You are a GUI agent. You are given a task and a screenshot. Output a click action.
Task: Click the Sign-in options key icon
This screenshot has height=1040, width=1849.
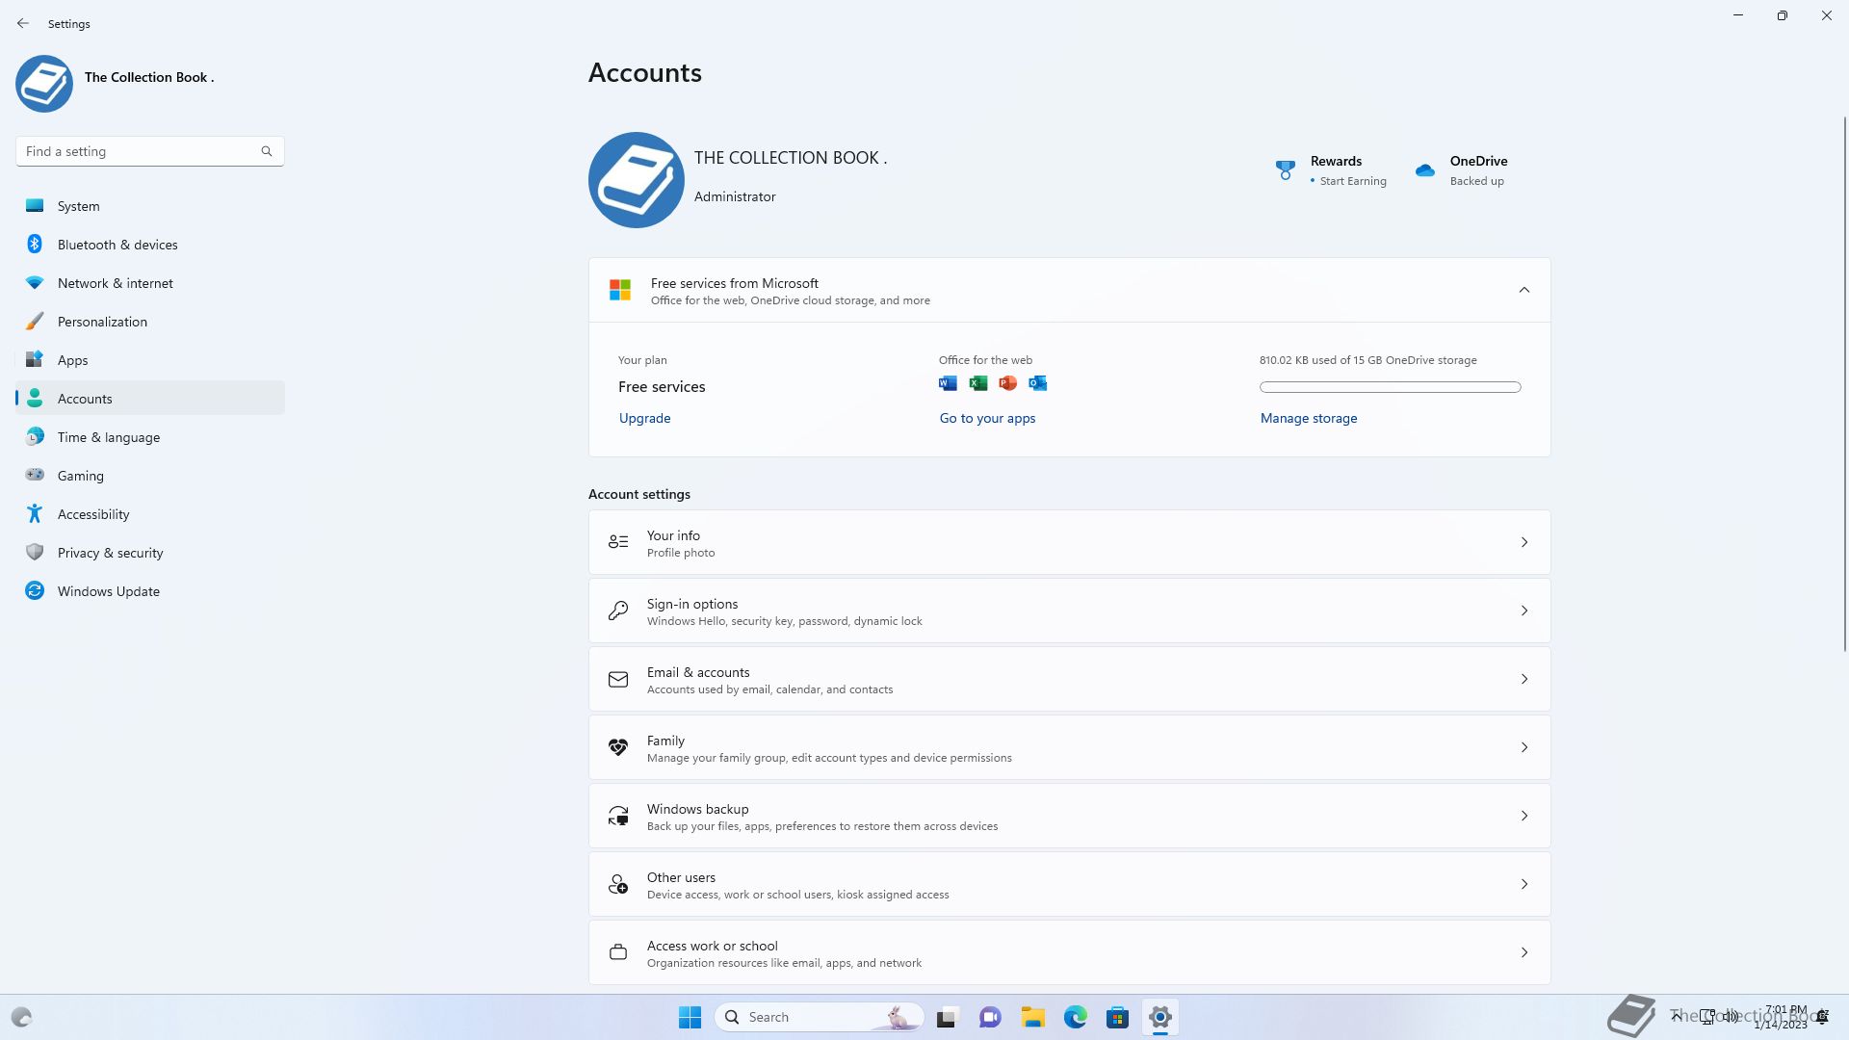[x=618, y=611]
